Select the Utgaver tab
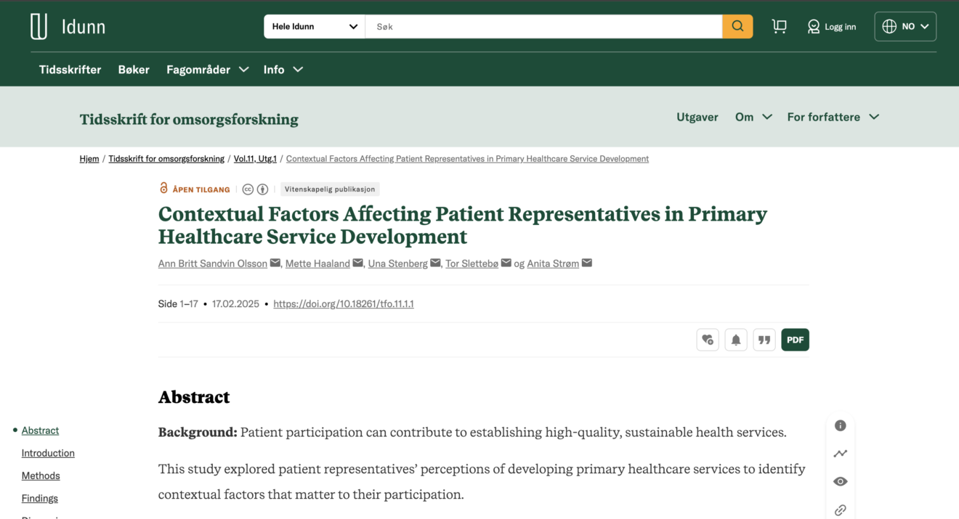The height and width of the screenshot is (519, 959). (697, 117)
